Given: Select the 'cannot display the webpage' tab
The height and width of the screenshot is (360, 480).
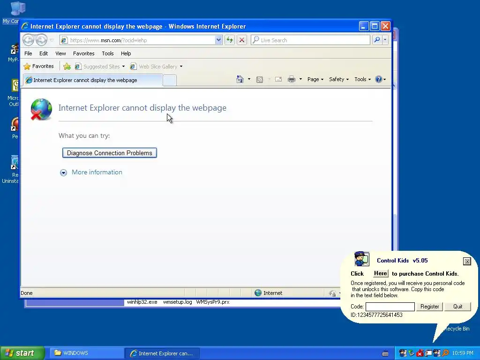Looking at the screenshot, I should click(92, 80).
